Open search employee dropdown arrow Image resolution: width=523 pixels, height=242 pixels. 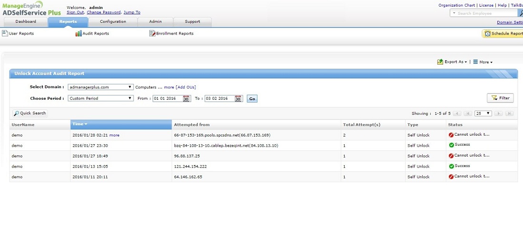453,13
